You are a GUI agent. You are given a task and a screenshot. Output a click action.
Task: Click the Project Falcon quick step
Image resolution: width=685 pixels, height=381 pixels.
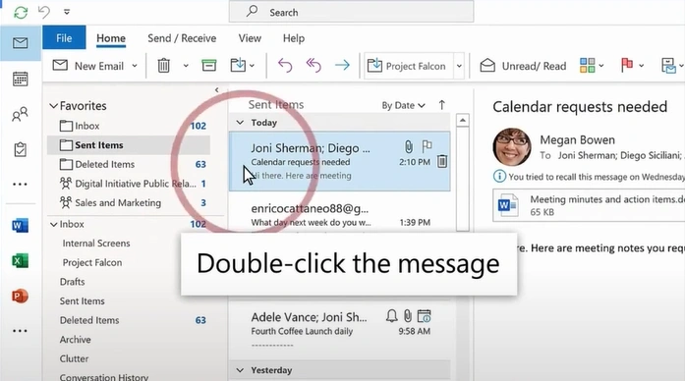pyautogui.click(x=408, y=66)
